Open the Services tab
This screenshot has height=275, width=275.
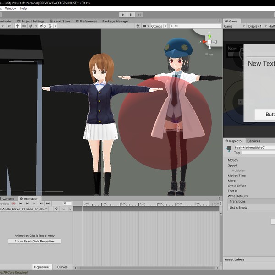pos(254,141)
